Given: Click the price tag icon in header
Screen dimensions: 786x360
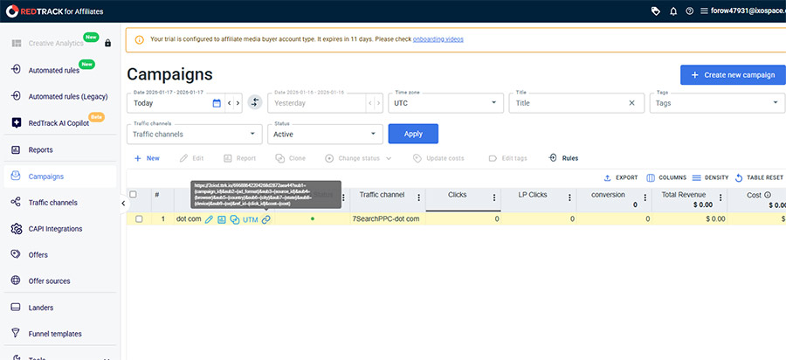Looking at the screenshot, I should pos(656,10).
